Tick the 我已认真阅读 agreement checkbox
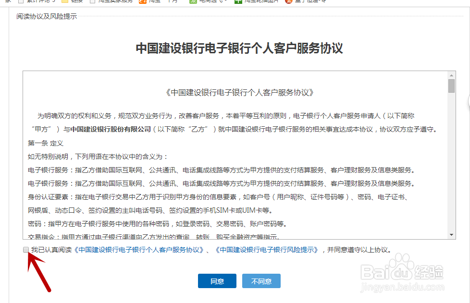Viewport: 470px width, 303px height. pos(26,250)
